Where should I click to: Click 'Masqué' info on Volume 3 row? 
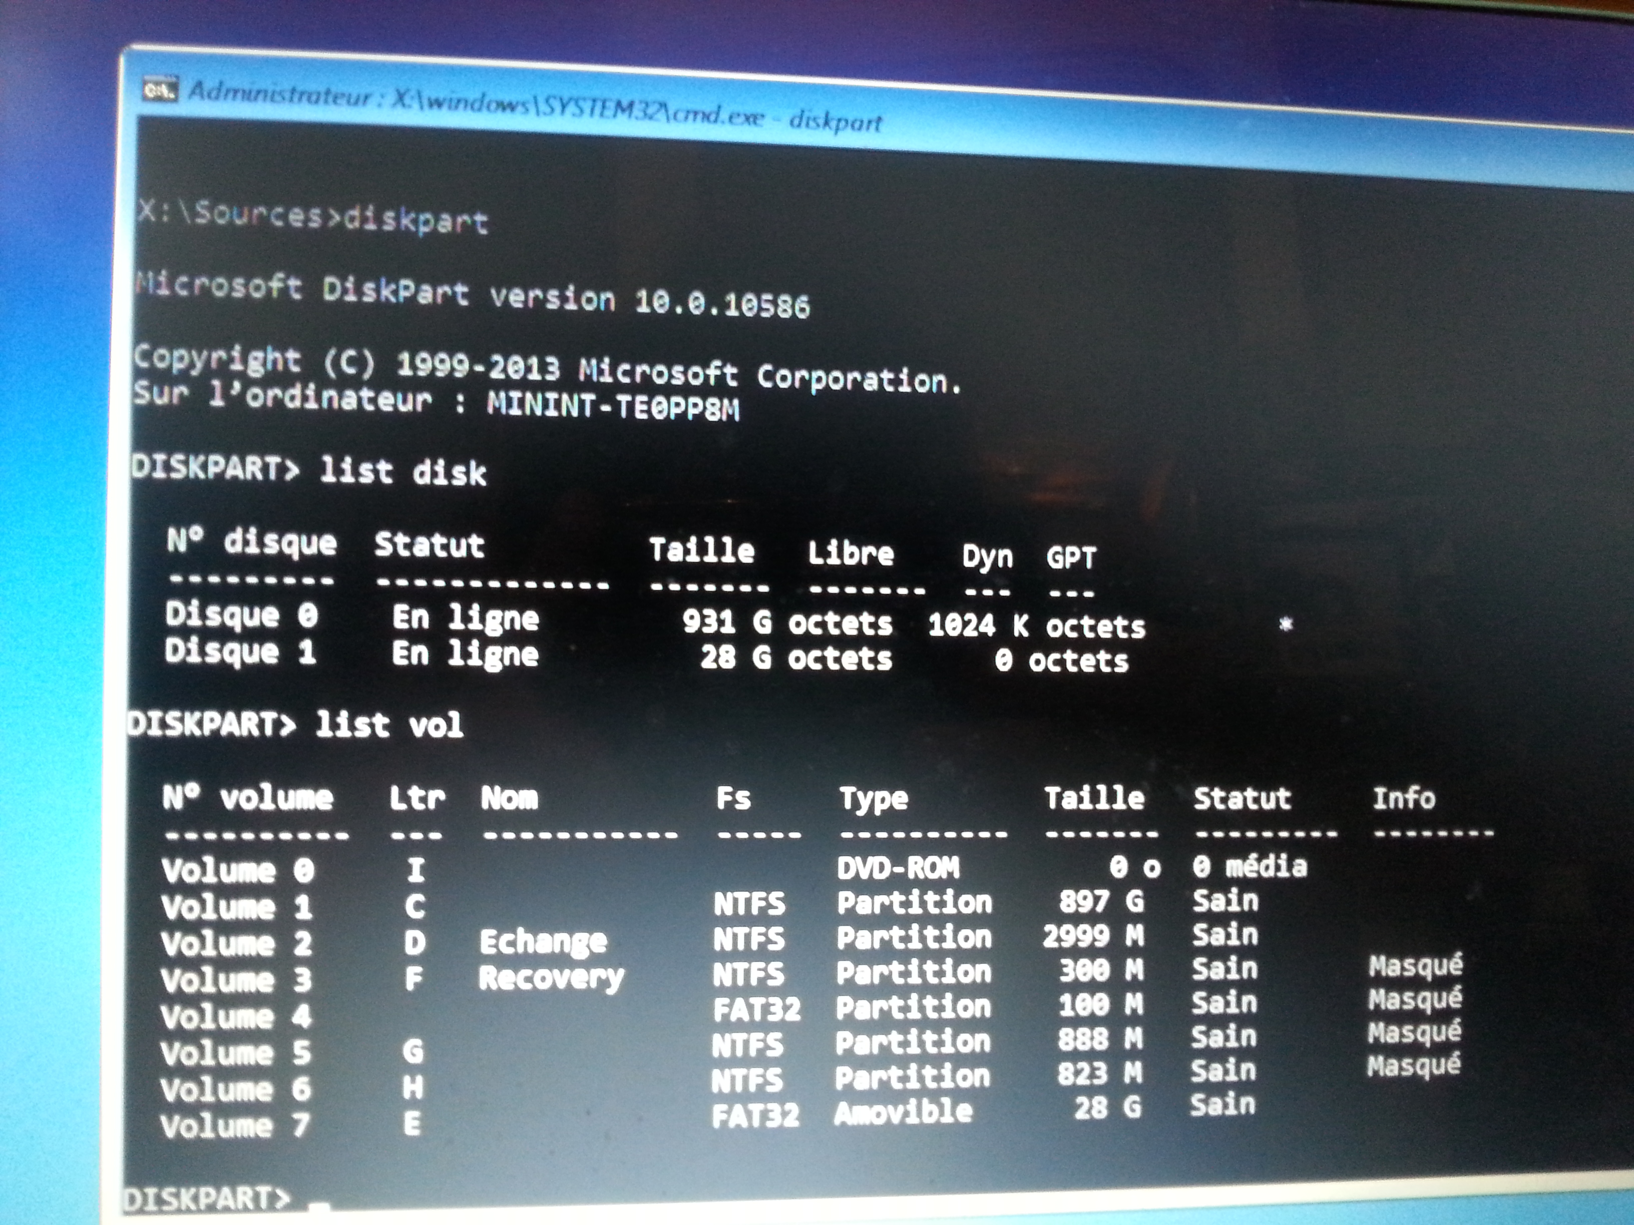click(1415, 966)
